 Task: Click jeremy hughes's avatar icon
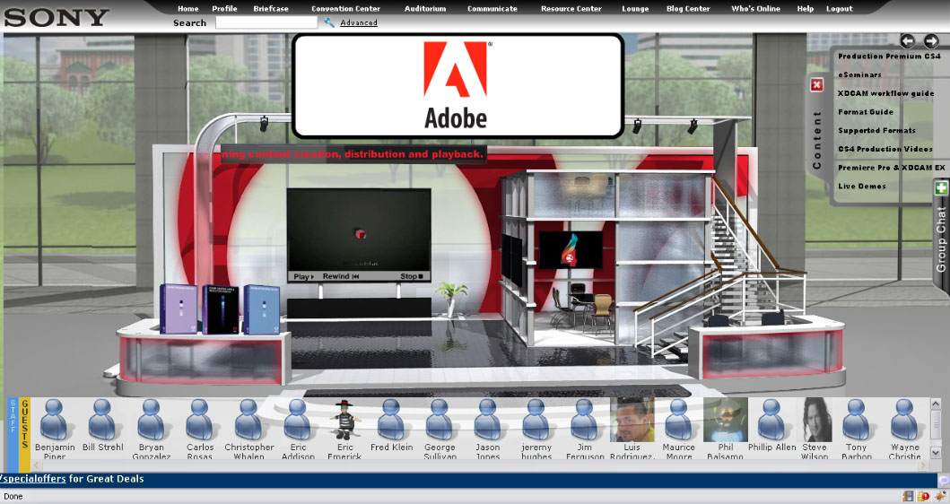pos(536,419)
